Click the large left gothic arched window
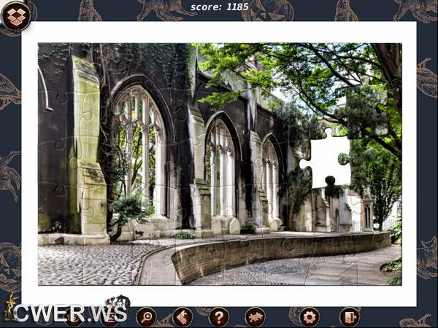 (x=139, y=146)
